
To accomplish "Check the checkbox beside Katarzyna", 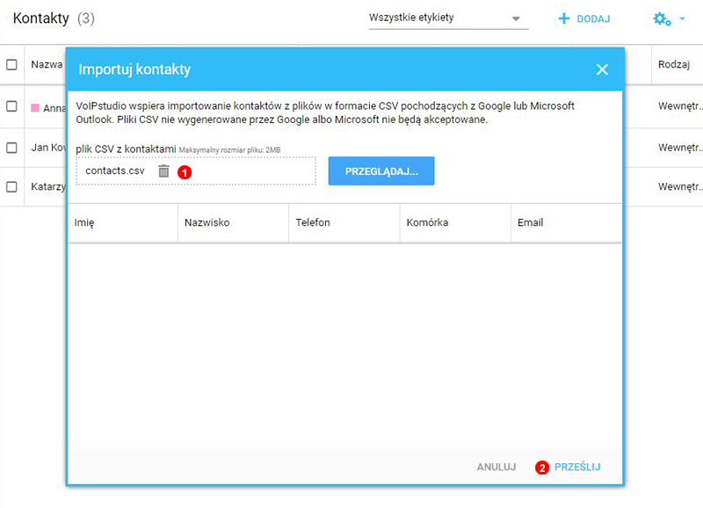I will 12,186.
